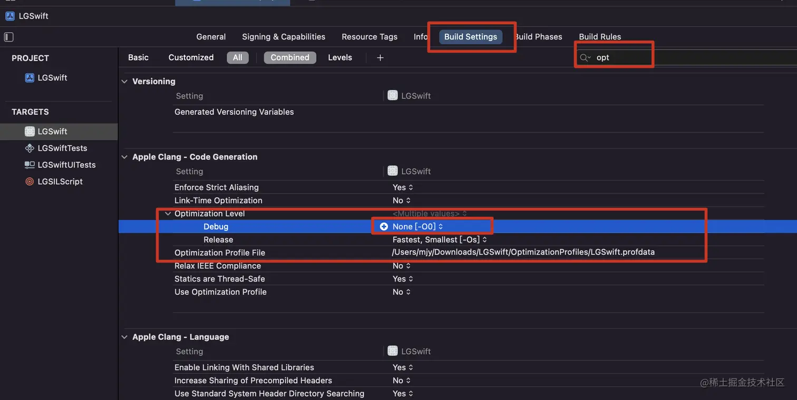Add build setting with plus button
797x400 pixels.
point(380,57)
